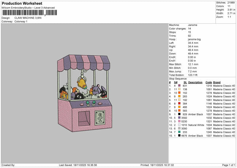Select the yellow-orange swatch in stop 7
This screenshot has width=237, height=168.
[x=179, y=107]
